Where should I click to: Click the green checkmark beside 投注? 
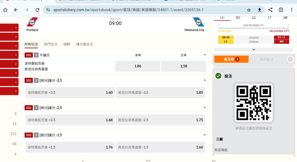point(218,76)
